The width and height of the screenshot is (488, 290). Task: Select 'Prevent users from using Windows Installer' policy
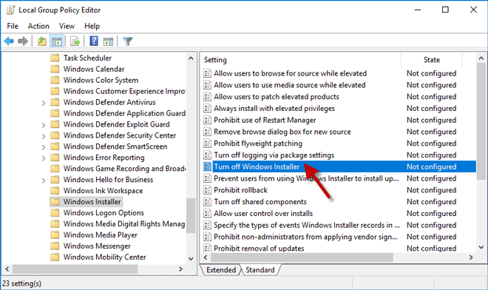[x=306, y=178]
